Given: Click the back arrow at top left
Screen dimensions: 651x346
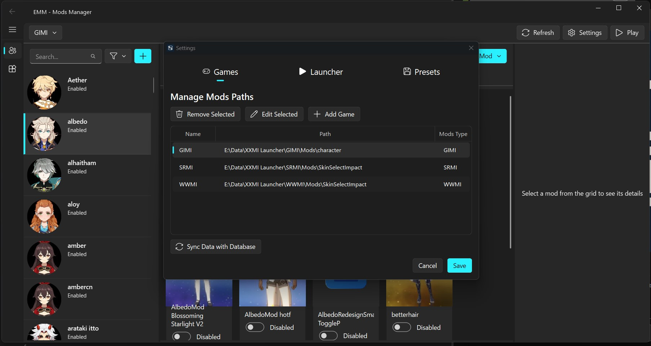Looking at the screenshot, I should (13, 12).
